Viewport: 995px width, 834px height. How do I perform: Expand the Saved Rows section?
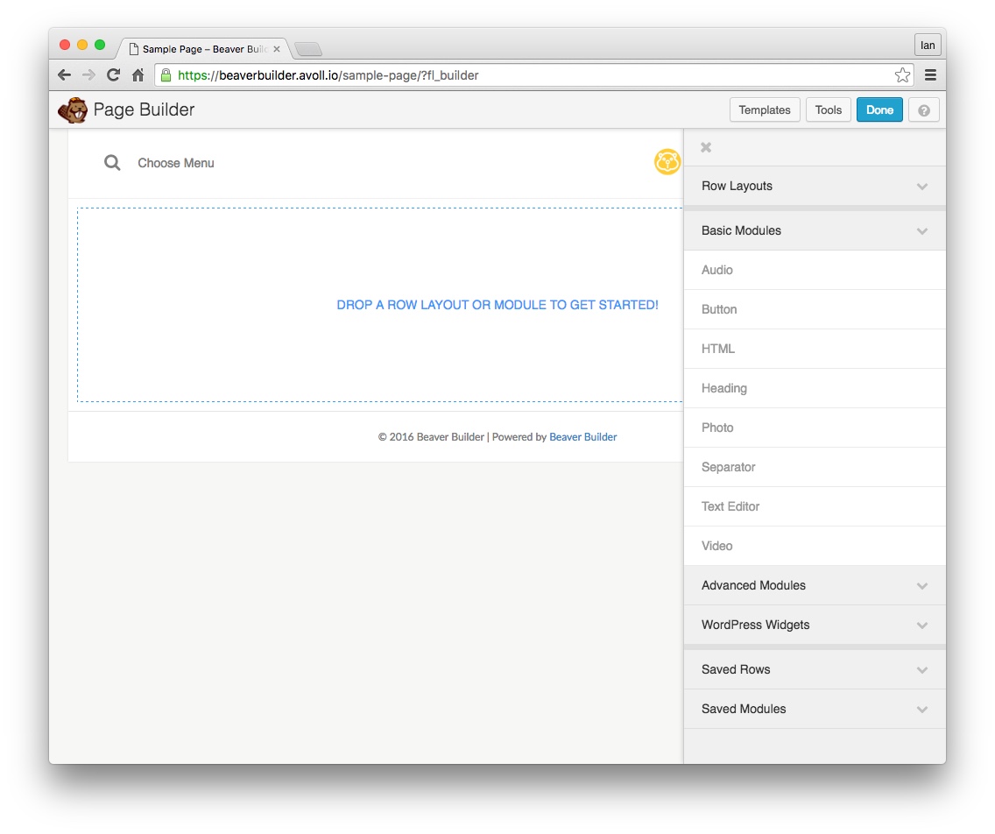click(x=815, y=669)
